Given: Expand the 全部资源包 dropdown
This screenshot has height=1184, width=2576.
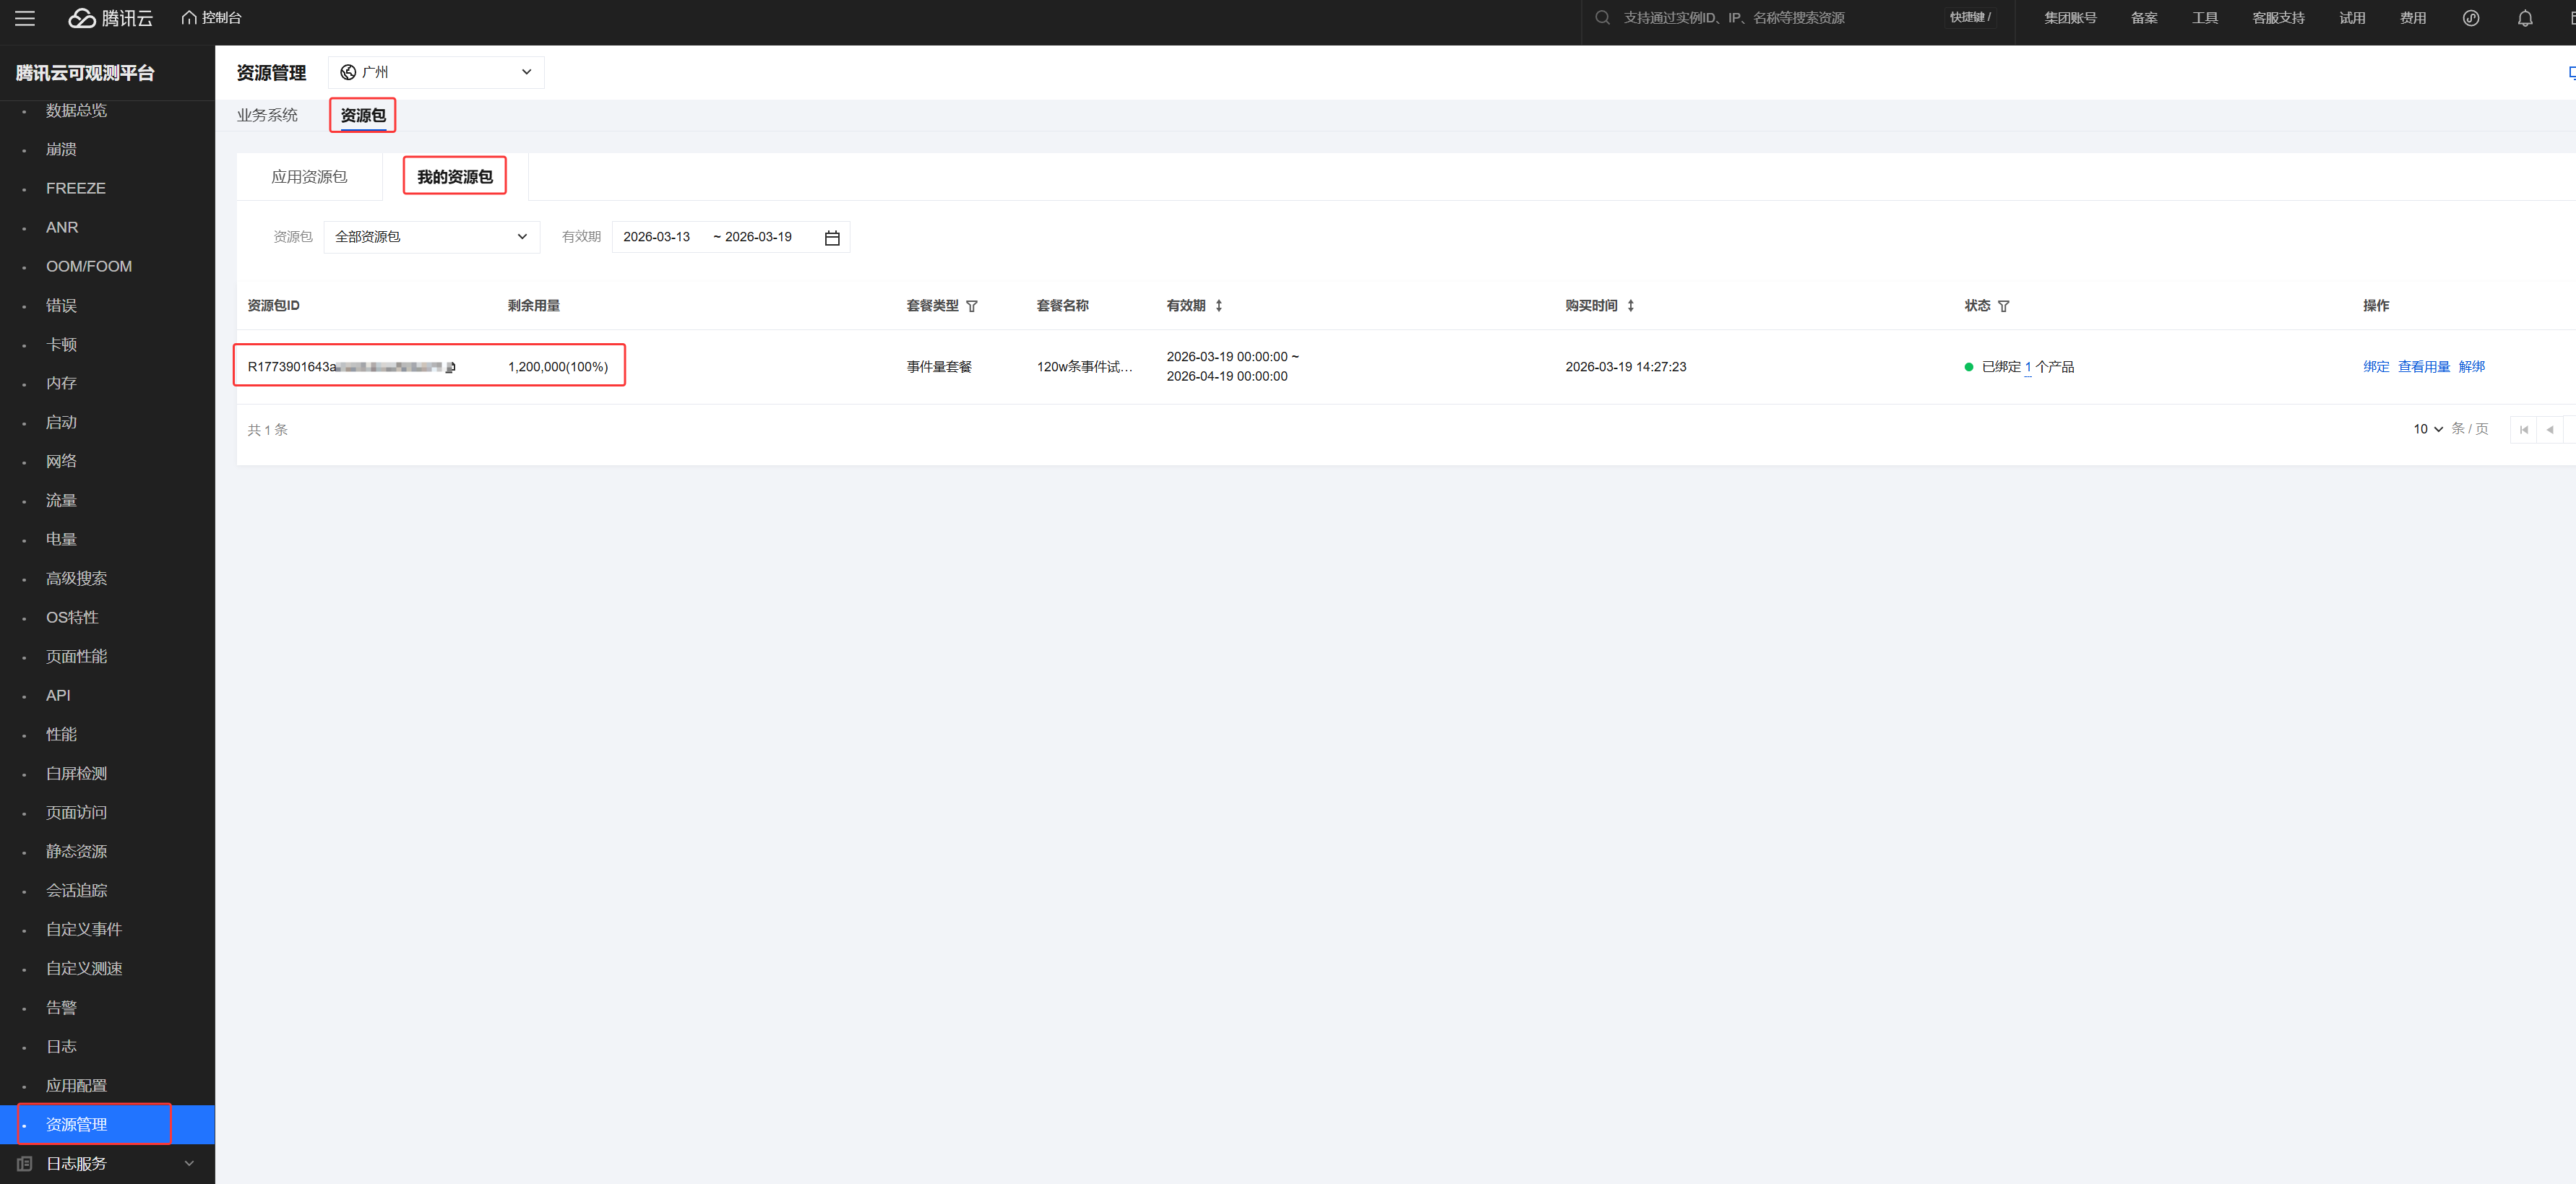Looking at the screenshot, I should 431,237.
